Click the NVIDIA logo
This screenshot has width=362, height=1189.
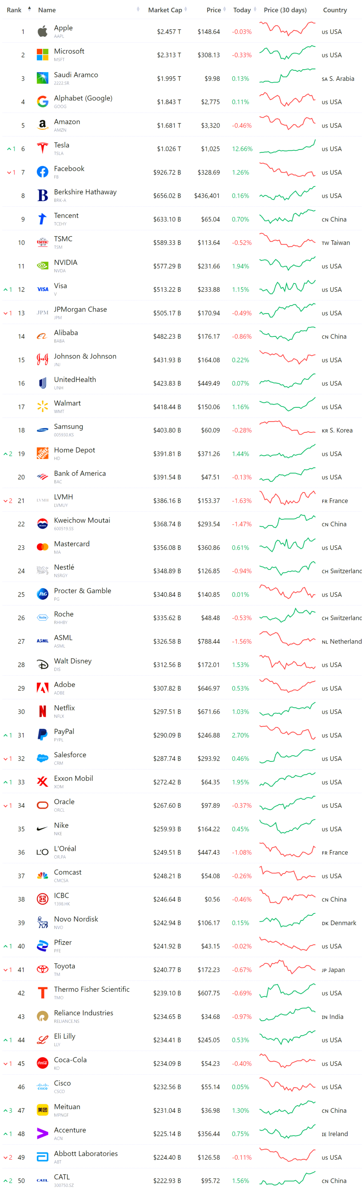pos(42,265)
